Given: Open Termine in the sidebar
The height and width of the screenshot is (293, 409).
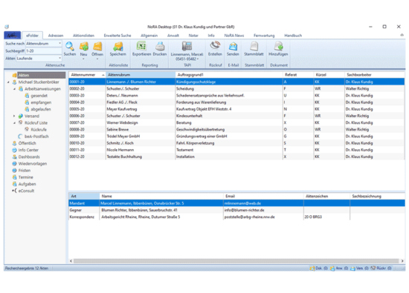Looking at the screenshot, I should (25, 177).
